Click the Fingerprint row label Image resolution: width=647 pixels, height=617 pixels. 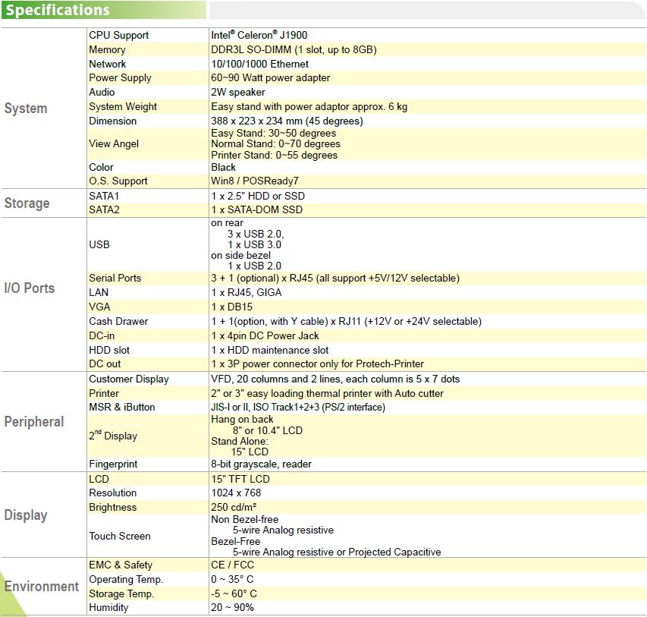click(113, 464)
